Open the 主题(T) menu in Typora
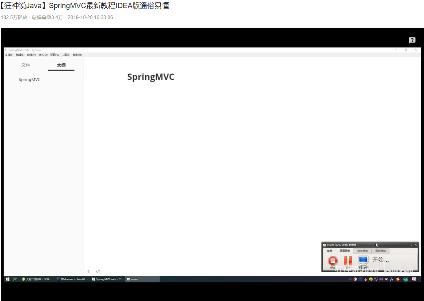Screen dimensions: 424x301 (x=66, y=55)
